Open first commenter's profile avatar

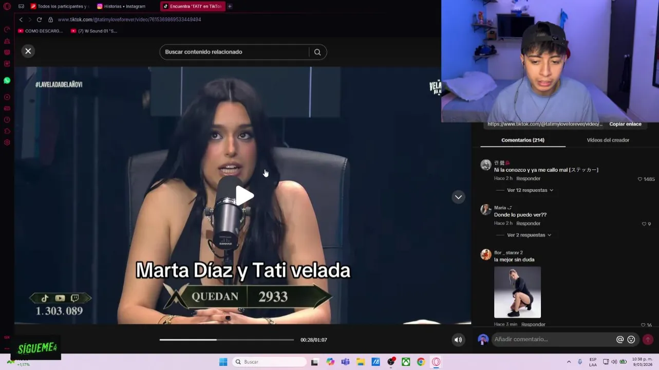[485, 164]
